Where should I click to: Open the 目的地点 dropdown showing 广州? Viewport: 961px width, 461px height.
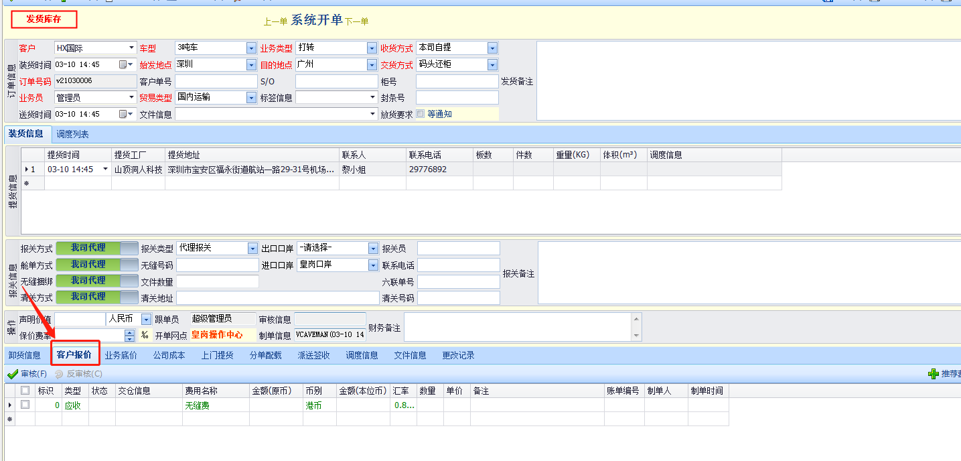(x=372, y=65)
